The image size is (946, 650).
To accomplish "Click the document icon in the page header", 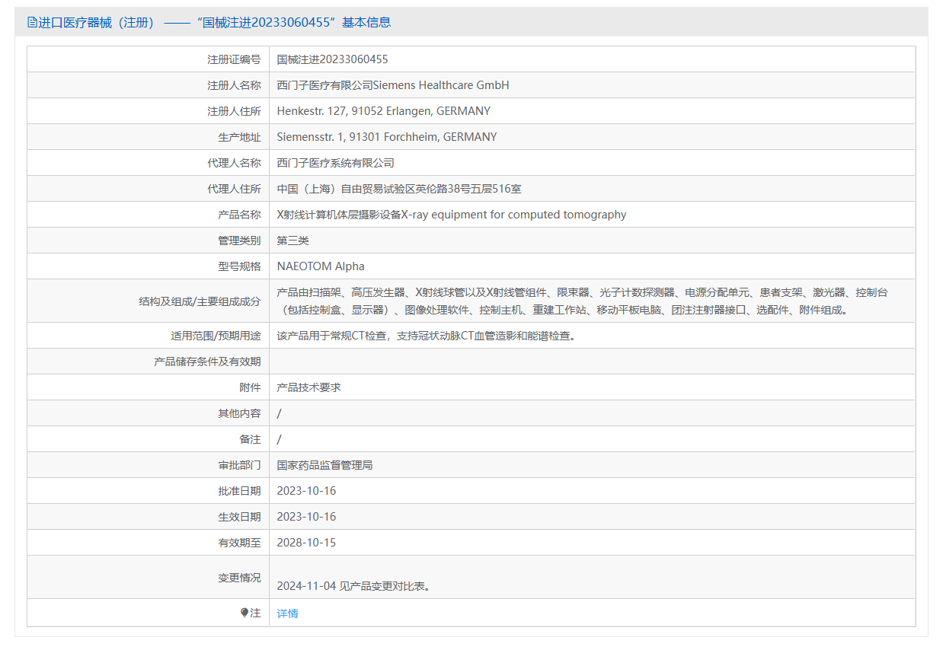I will (x=32, y=22).
